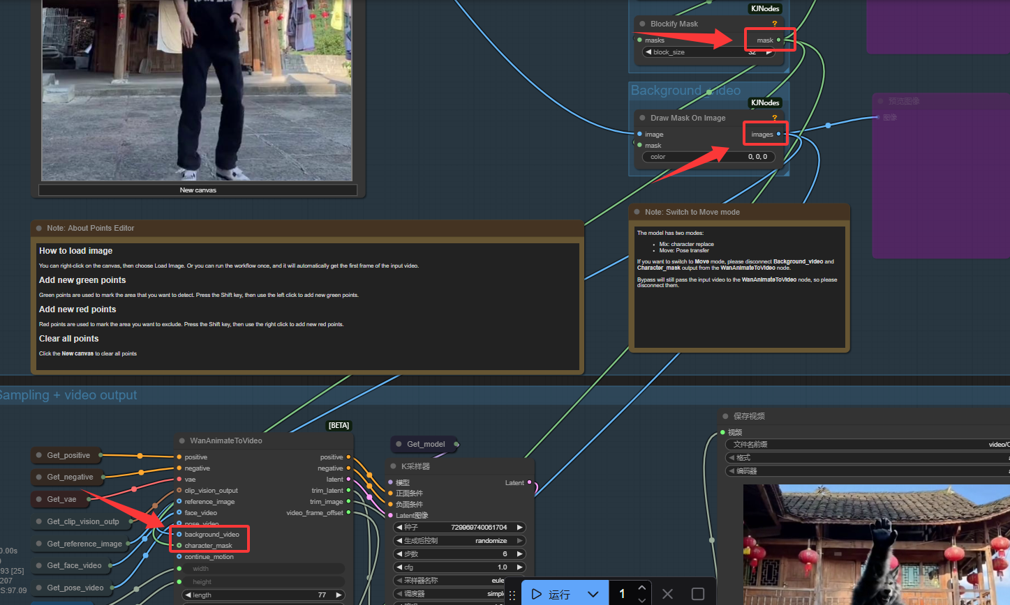Collapse the Note: About Points Editor dot
Screen dimensions: 1010x605
(x=40, y=228)
